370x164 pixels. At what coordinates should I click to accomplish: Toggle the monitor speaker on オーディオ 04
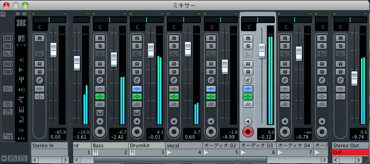click(285, 122)
